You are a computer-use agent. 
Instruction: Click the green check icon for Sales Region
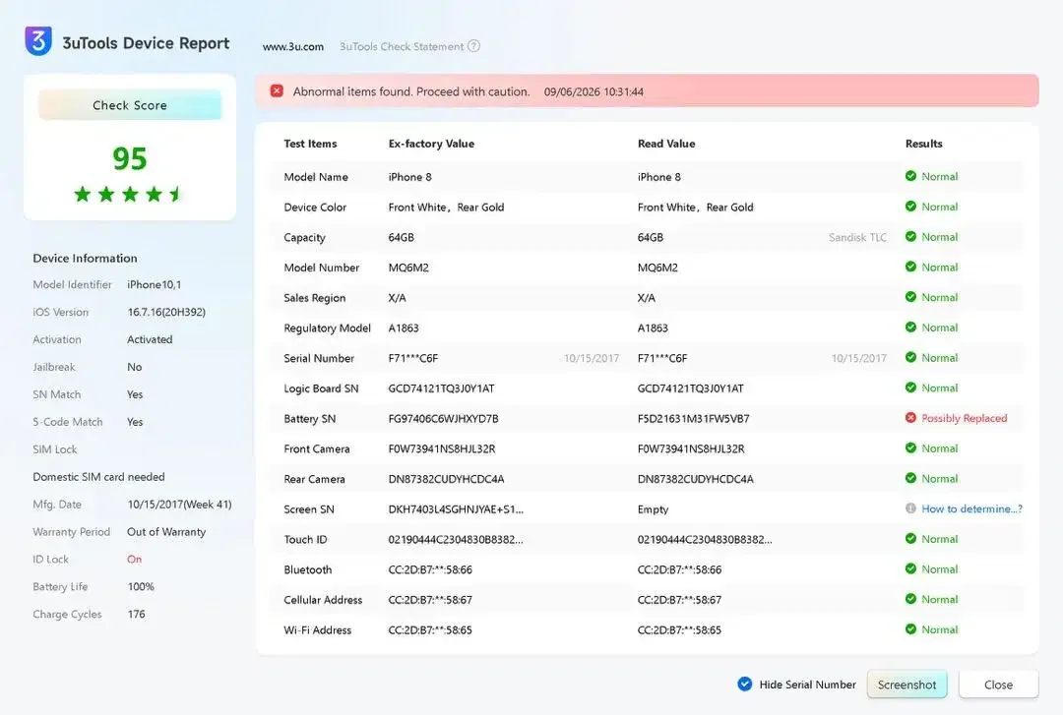[910, 297]
